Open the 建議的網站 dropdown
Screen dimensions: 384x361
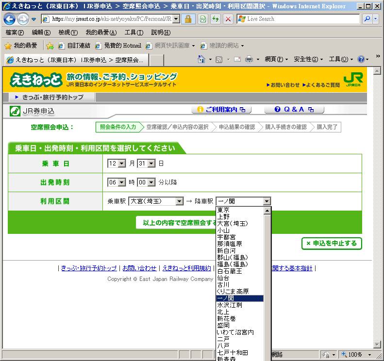222,46
